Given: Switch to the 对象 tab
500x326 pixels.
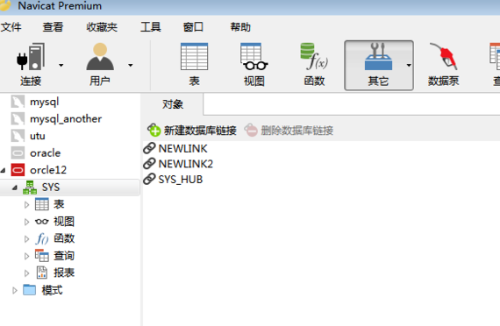Looking at the screenshot, I should [x=173, y=104].
